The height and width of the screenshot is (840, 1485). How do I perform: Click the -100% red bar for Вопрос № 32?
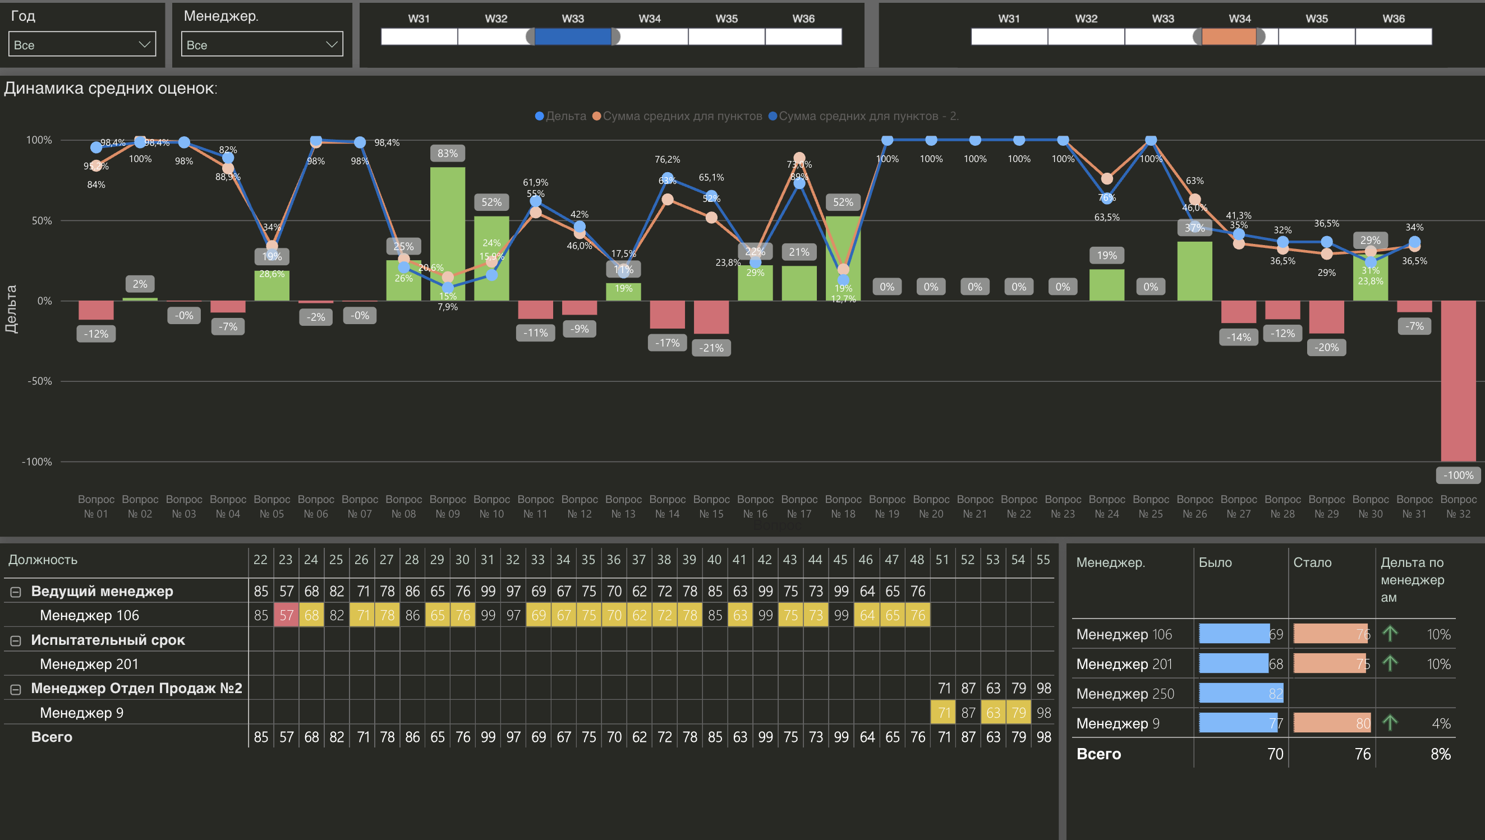[x=1458, y=381]
